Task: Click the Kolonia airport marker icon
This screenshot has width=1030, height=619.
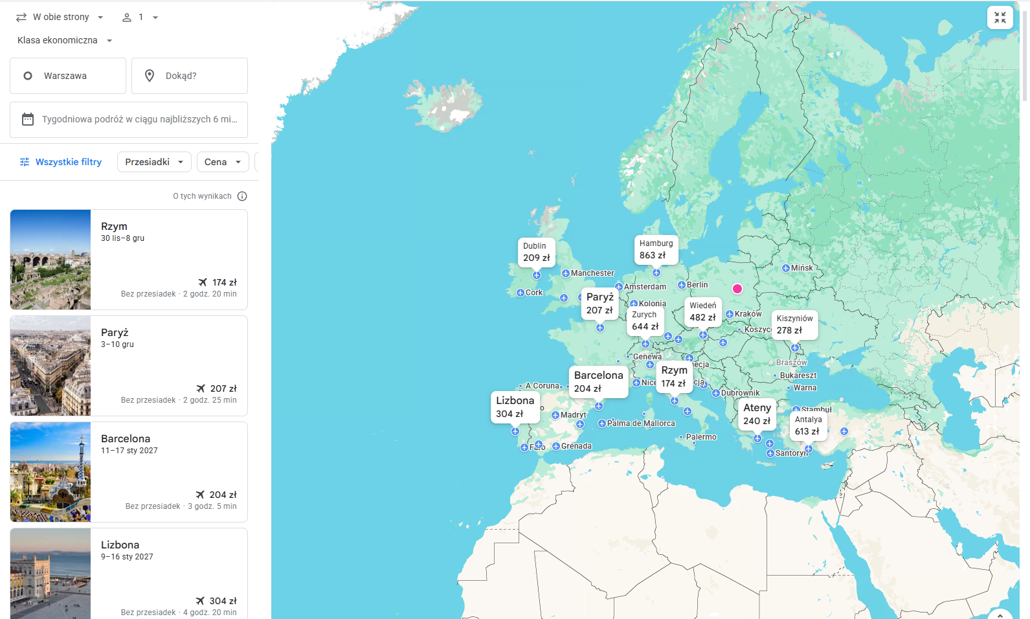Action: [634, 304]
